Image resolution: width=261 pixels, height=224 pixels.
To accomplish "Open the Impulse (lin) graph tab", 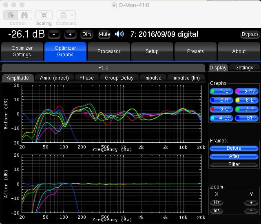I will coord(186,78).
